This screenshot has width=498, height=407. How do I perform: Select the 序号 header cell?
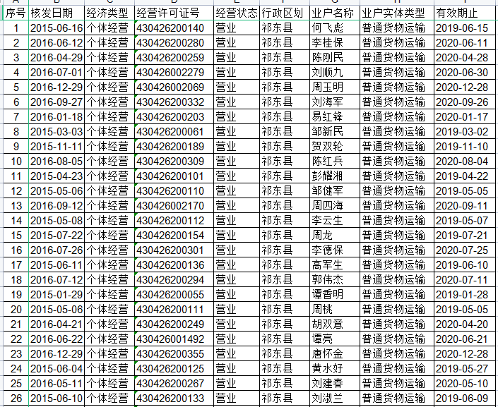tap(16, 13)
